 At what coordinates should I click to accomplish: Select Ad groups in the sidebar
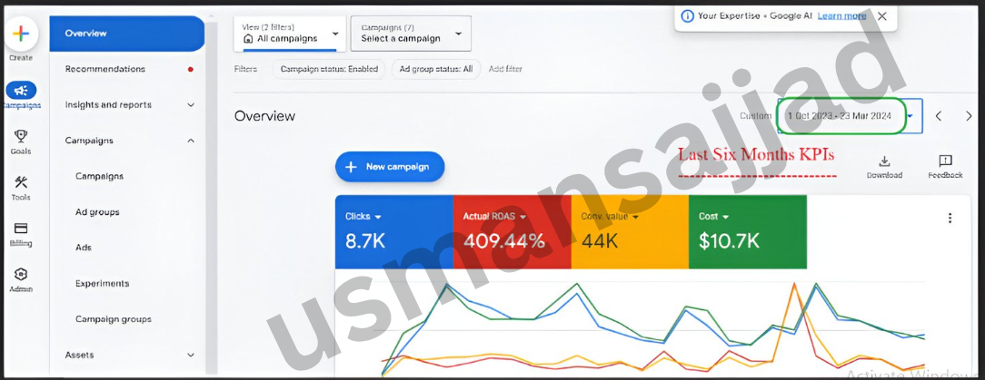click(97, 212)
